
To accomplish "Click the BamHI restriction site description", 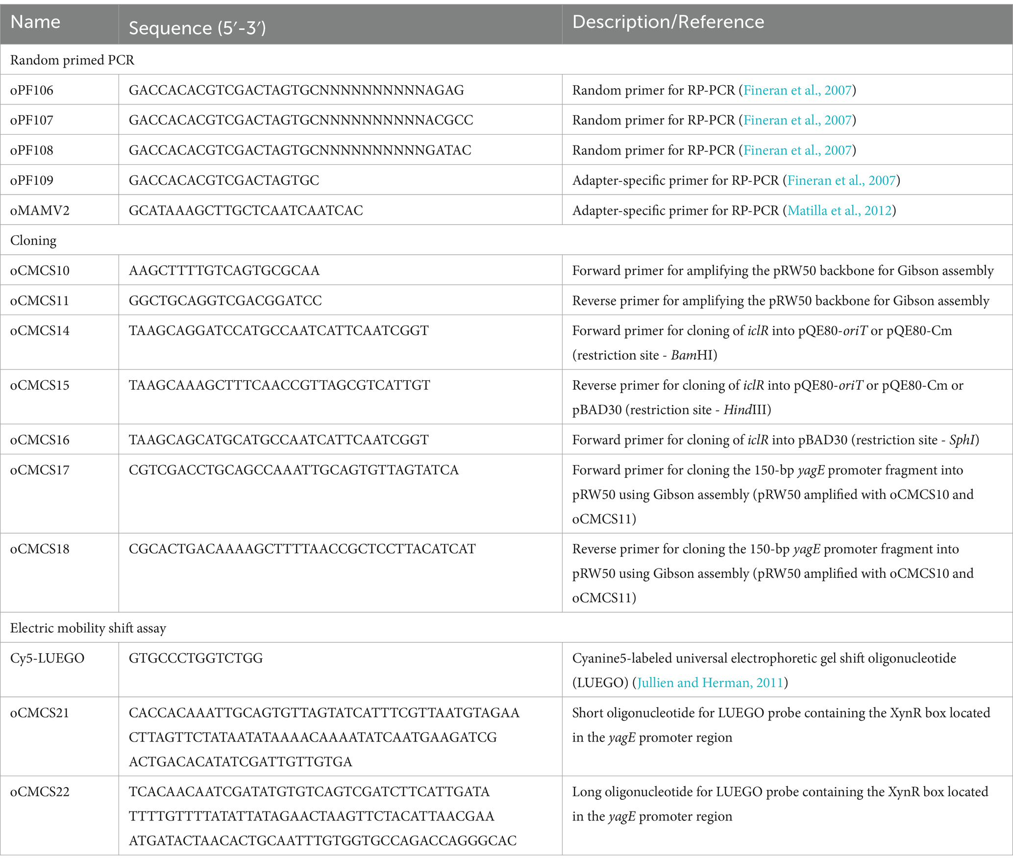I will [x=762, y=343].
